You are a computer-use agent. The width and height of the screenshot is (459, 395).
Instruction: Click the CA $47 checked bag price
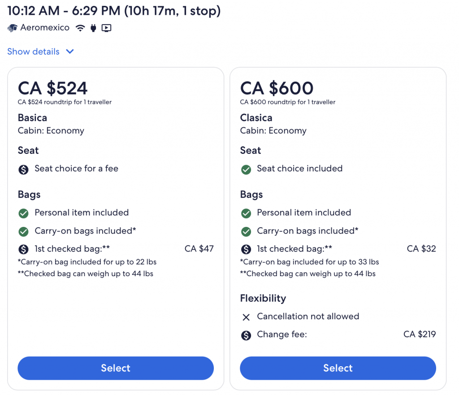coord(199,249)
